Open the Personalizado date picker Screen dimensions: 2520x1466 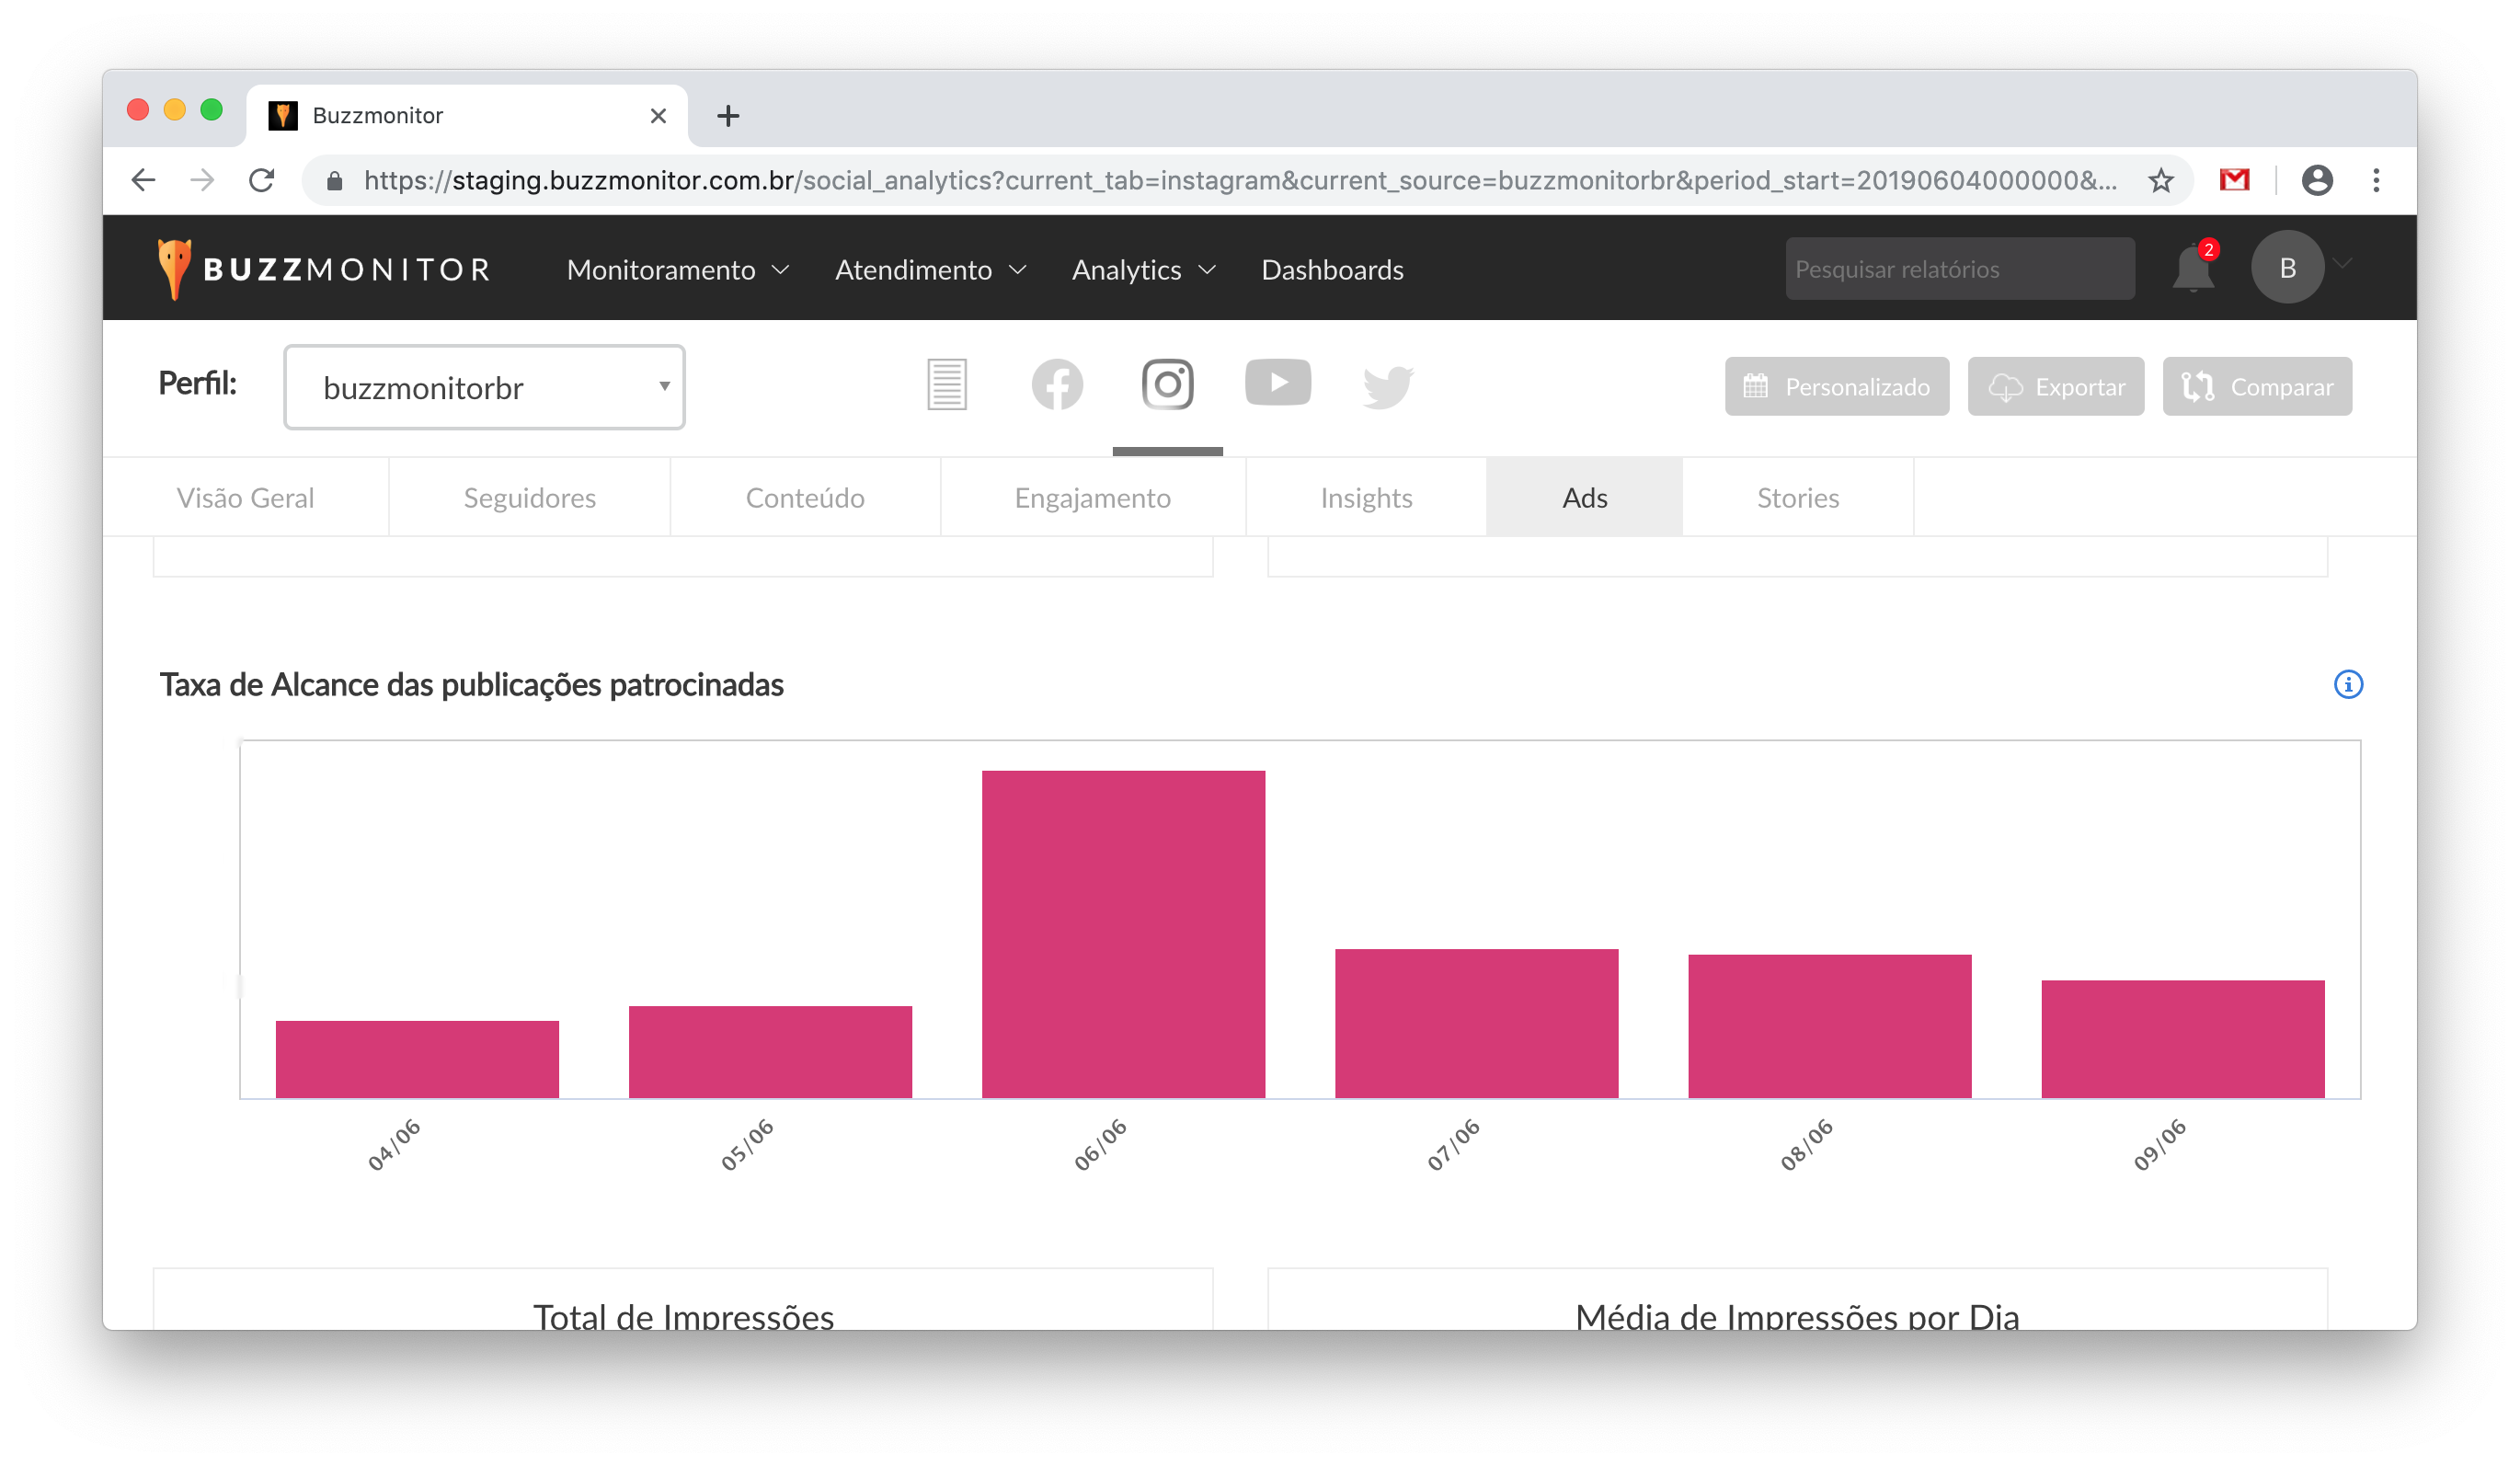click(1836, 387)
